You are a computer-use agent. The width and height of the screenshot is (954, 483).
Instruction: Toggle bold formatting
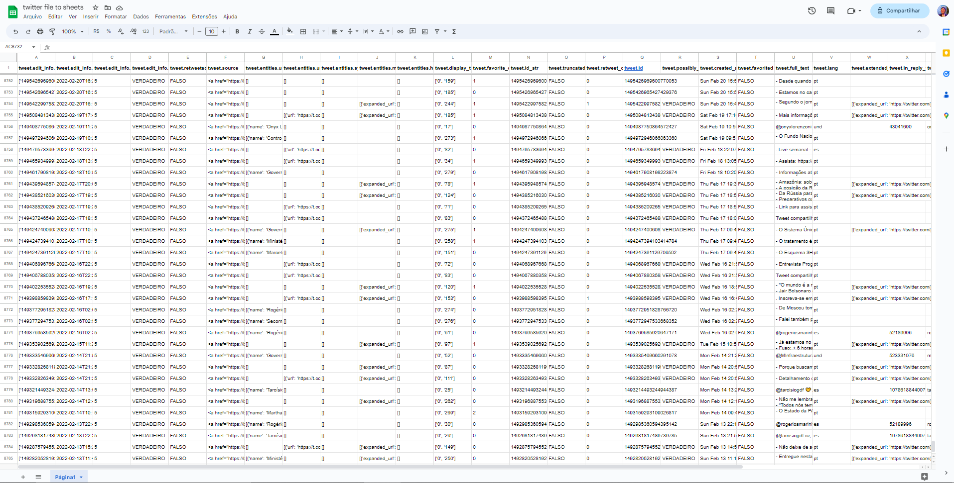point(237,31)
